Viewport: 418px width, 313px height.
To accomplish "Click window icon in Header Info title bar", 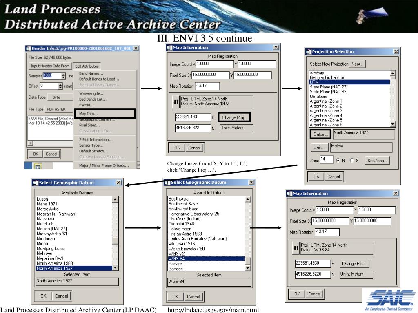I will click(28, 48).
